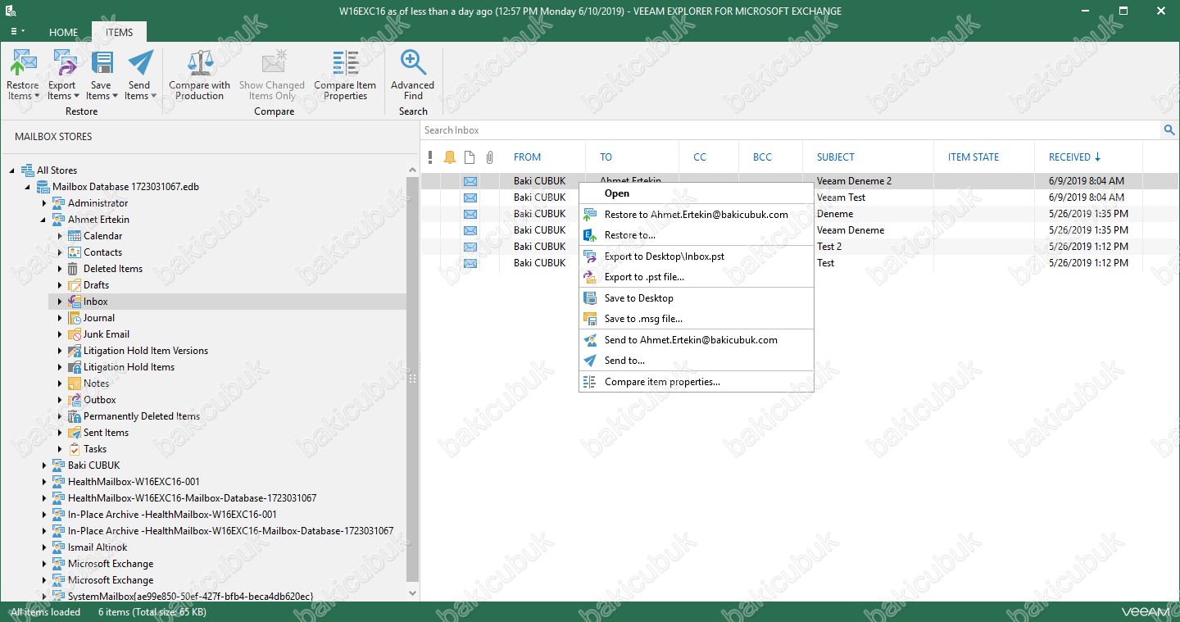Choose Save to Desktop menu entry
Viewport: 1180px width, 622px height.
[696, 298]
